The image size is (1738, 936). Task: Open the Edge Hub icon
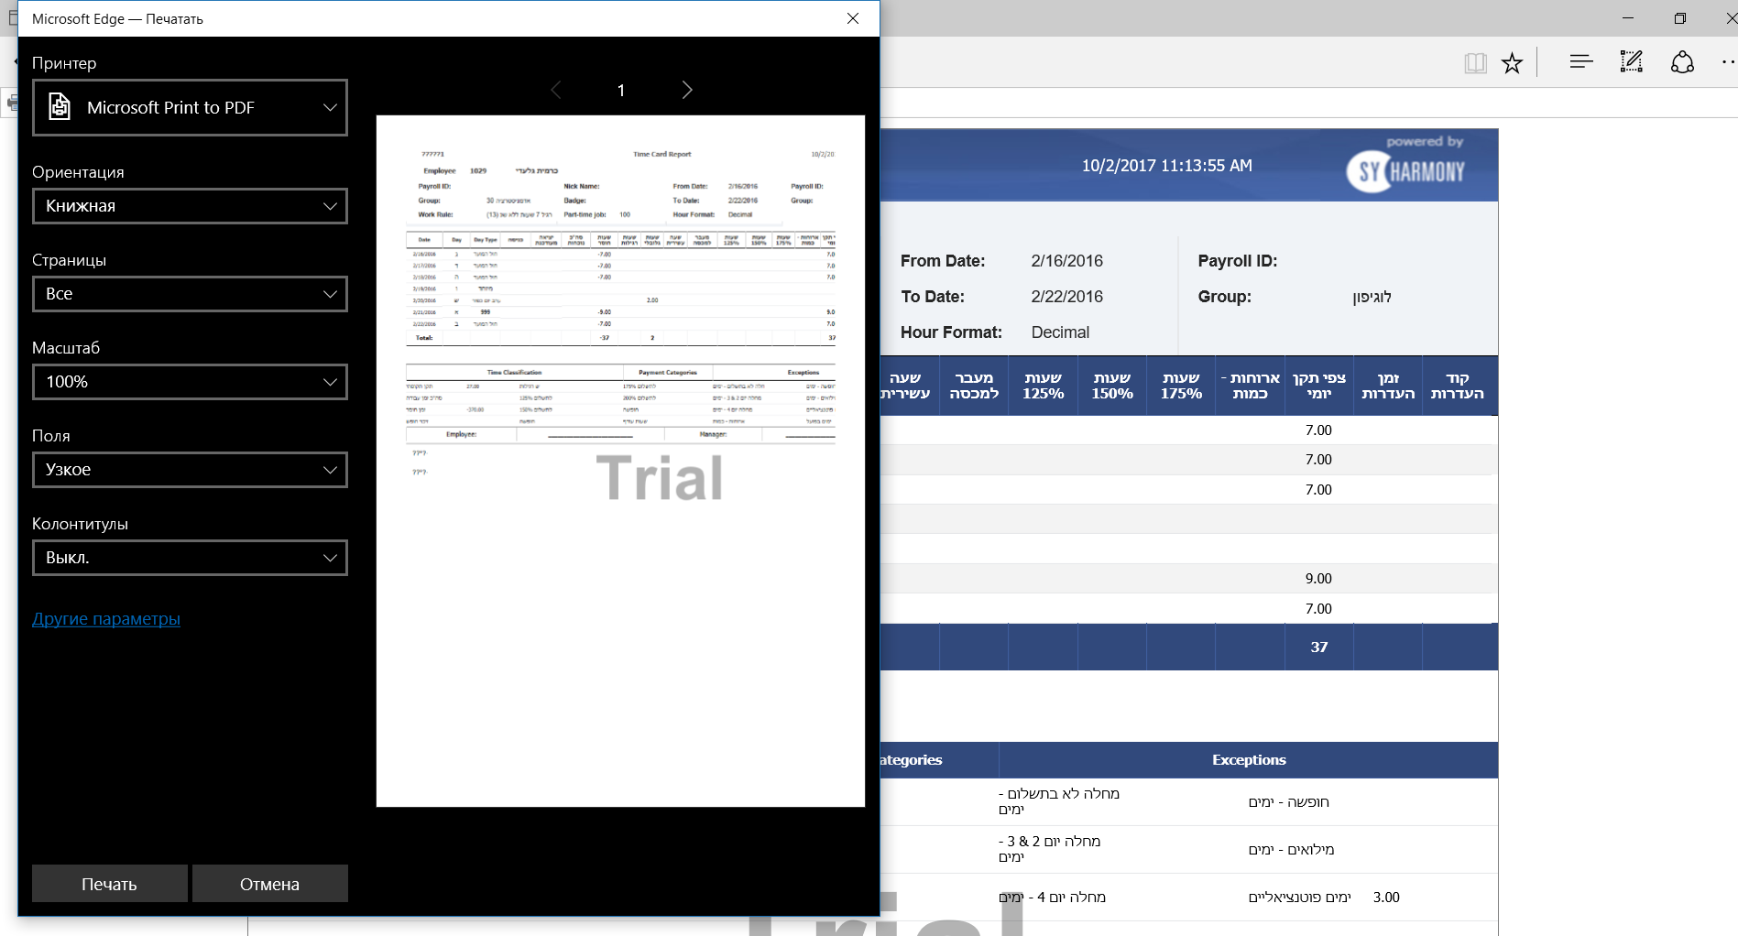pos(1581,62)
